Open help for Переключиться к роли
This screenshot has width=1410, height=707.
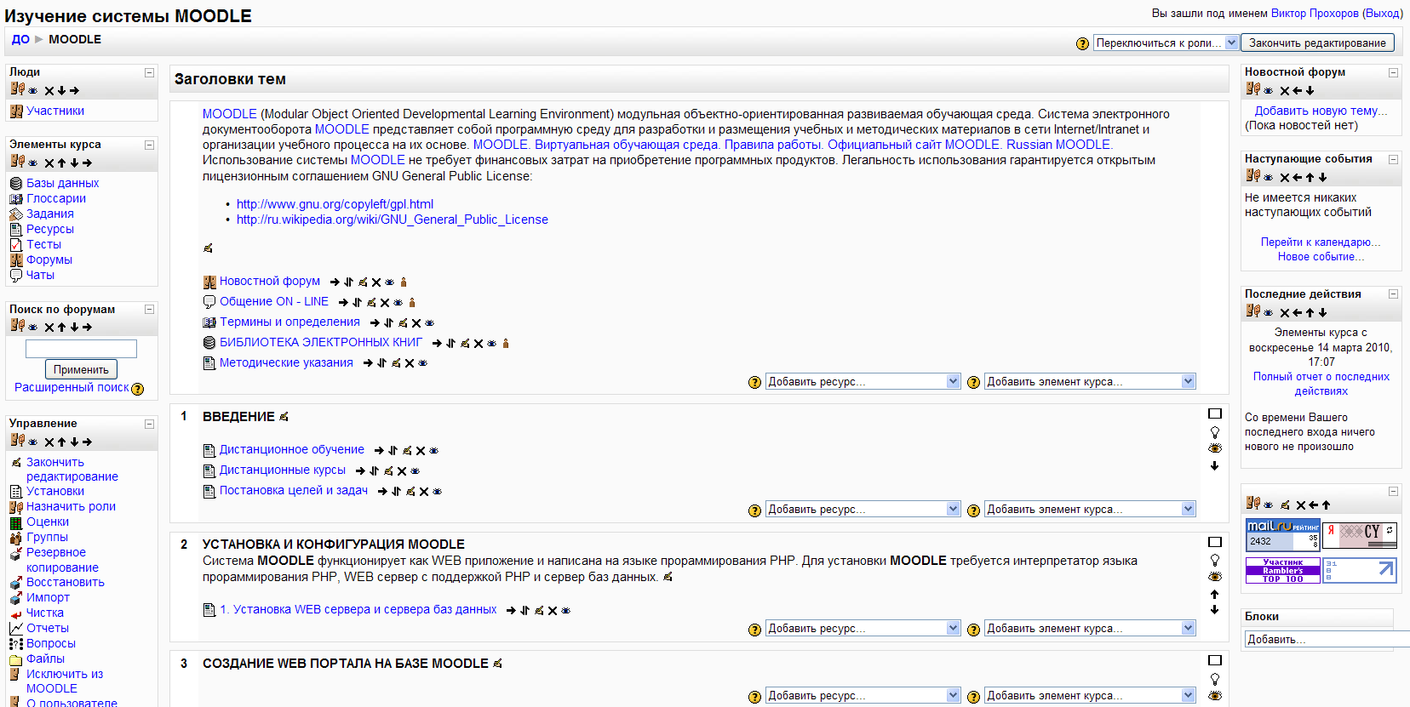point(1082,43)
